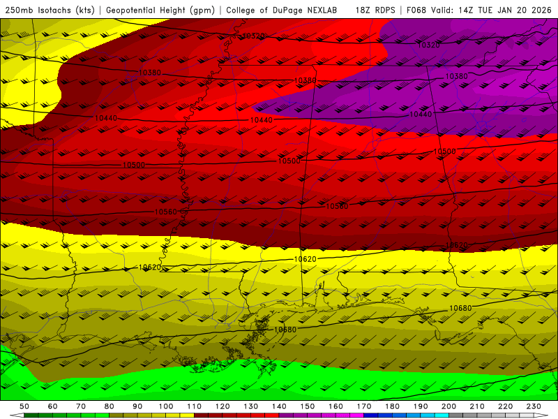Image resolution: width=558 pixels, height=419 pixels.
Task: Click the 200 value on the color scale
Action: [448, 406]
